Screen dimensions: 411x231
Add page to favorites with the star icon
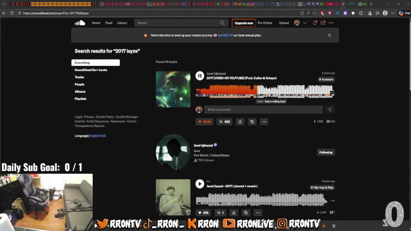(x=314, y=13)
